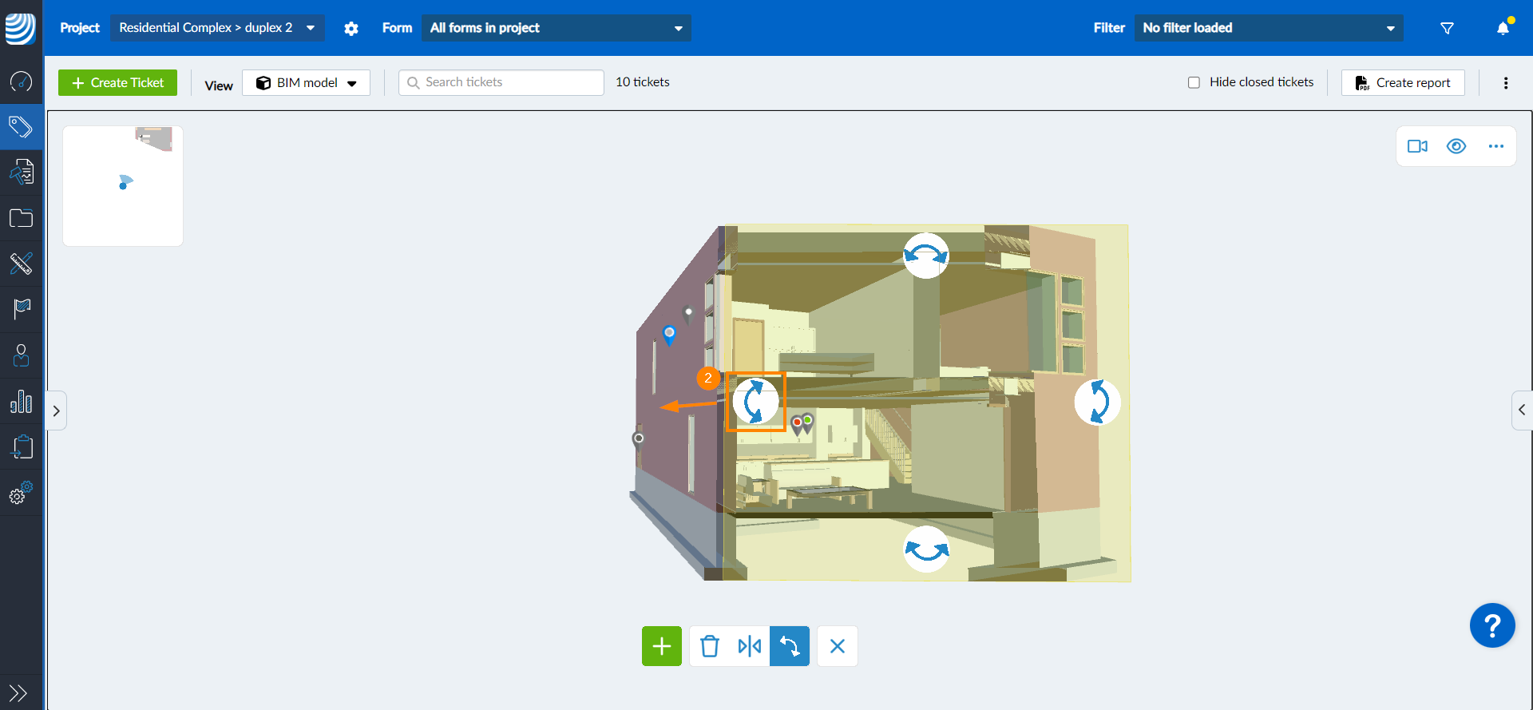Click the filter funnel icon
The image size is (1533, 710).
(x=1447, y=28)
